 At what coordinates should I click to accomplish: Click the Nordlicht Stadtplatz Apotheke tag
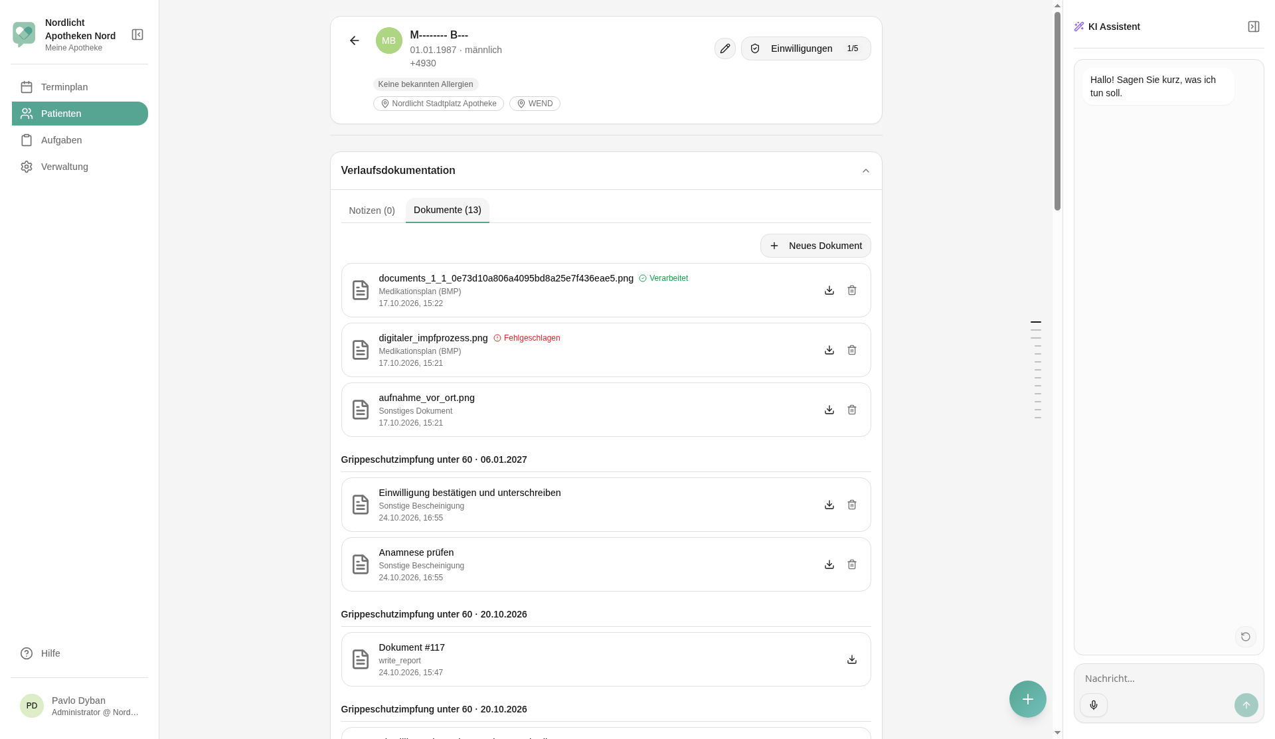click(x=438, y=104)
